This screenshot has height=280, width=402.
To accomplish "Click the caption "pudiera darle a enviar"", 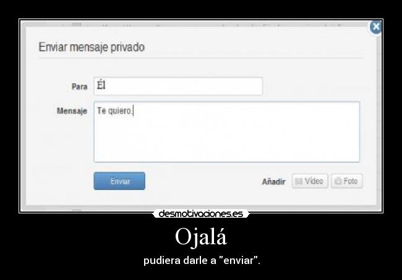I will (202, 260).
